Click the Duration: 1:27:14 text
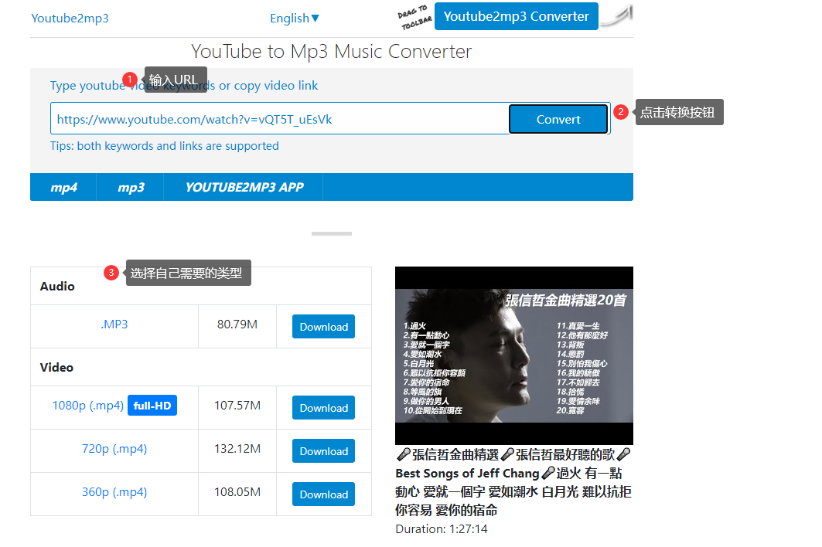822x547 pixels. 442,529
